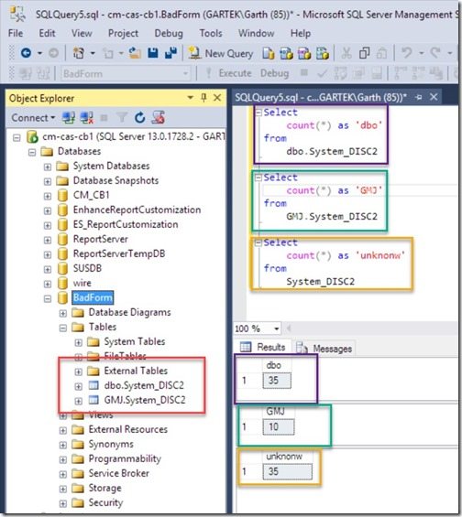
Task: Open the 100 % zoom dropdown
Action: 276,329
